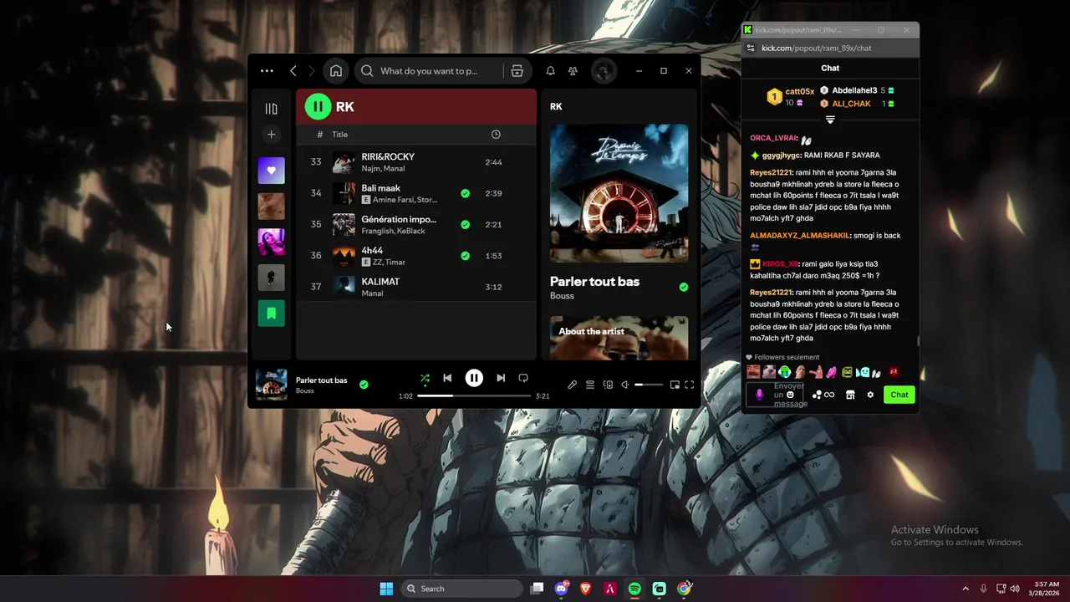Open the Spotify three-dots menu
Image resolution: width=1070 pixels, height=602 pixels.
[267, 71]
